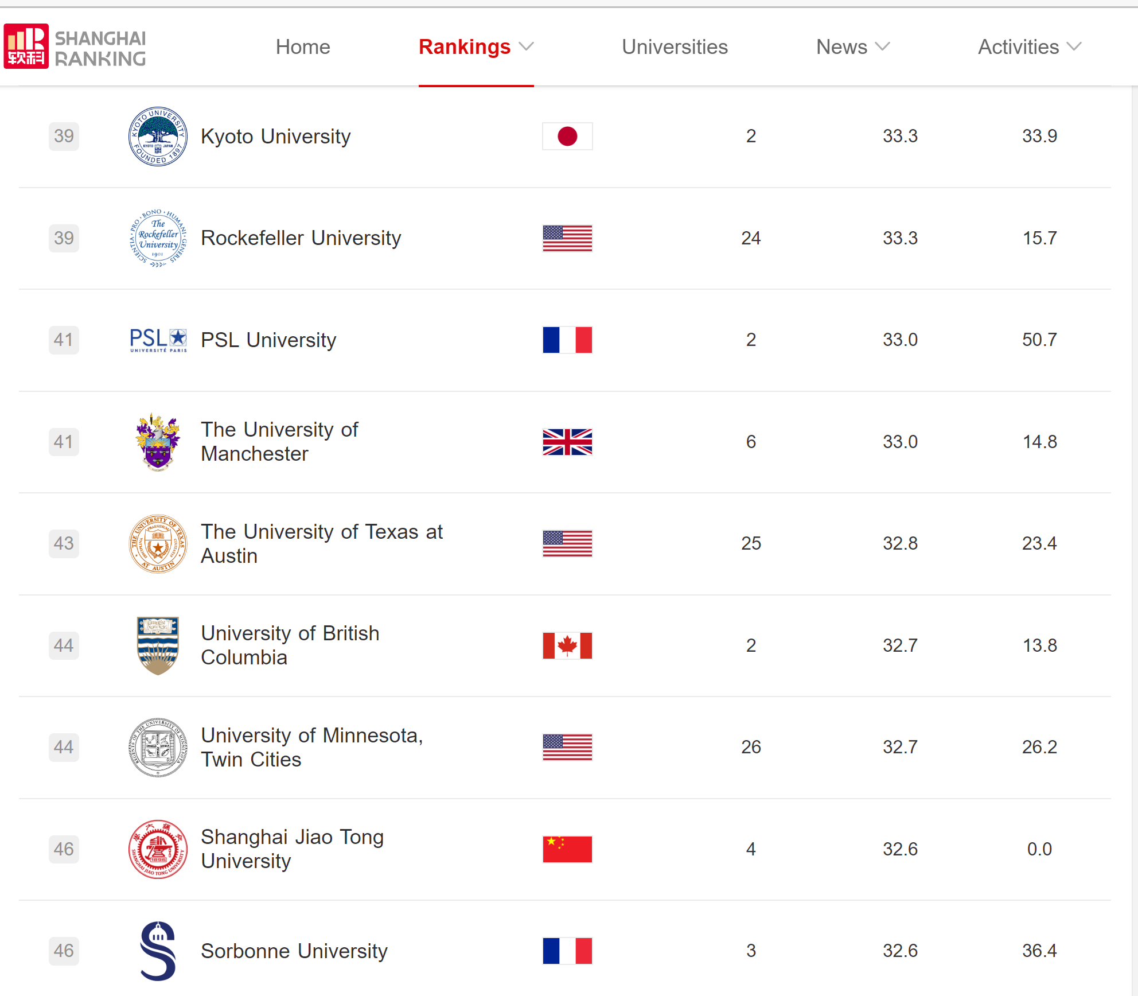The height and width of the screenshot is (996, 1138).
Task: Open the Sorbonne University name link
Action: coord(294,951)
